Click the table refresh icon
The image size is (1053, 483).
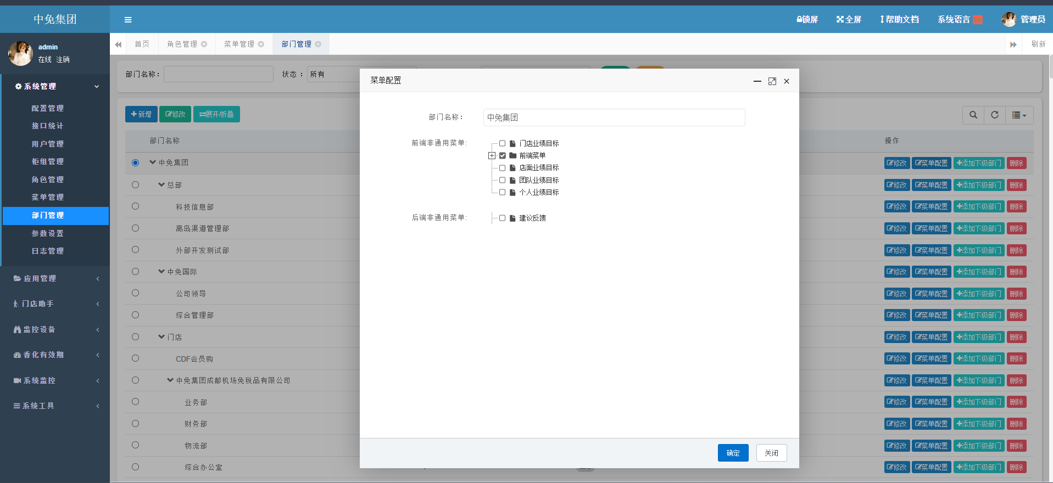click(994, 115)
